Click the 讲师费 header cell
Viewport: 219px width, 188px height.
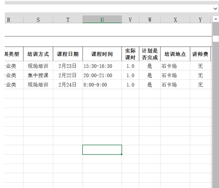[x=200, y=54]
